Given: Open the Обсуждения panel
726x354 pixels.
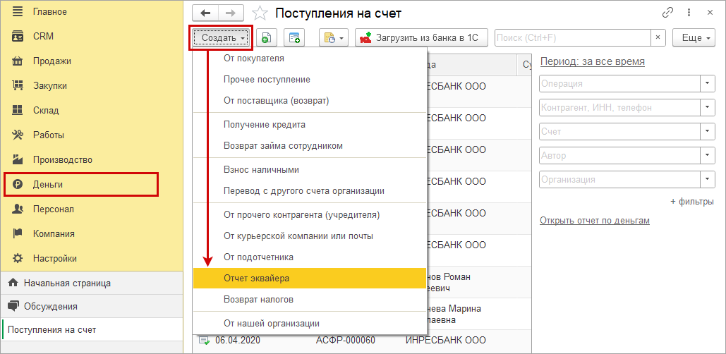Looking at the screenshot, I should click(92, 306).
